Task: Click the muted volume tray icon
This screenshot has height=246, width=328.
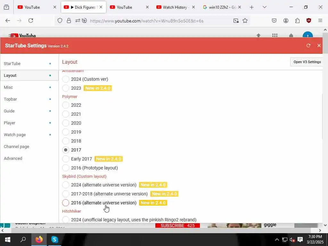Action: (292, 240)
